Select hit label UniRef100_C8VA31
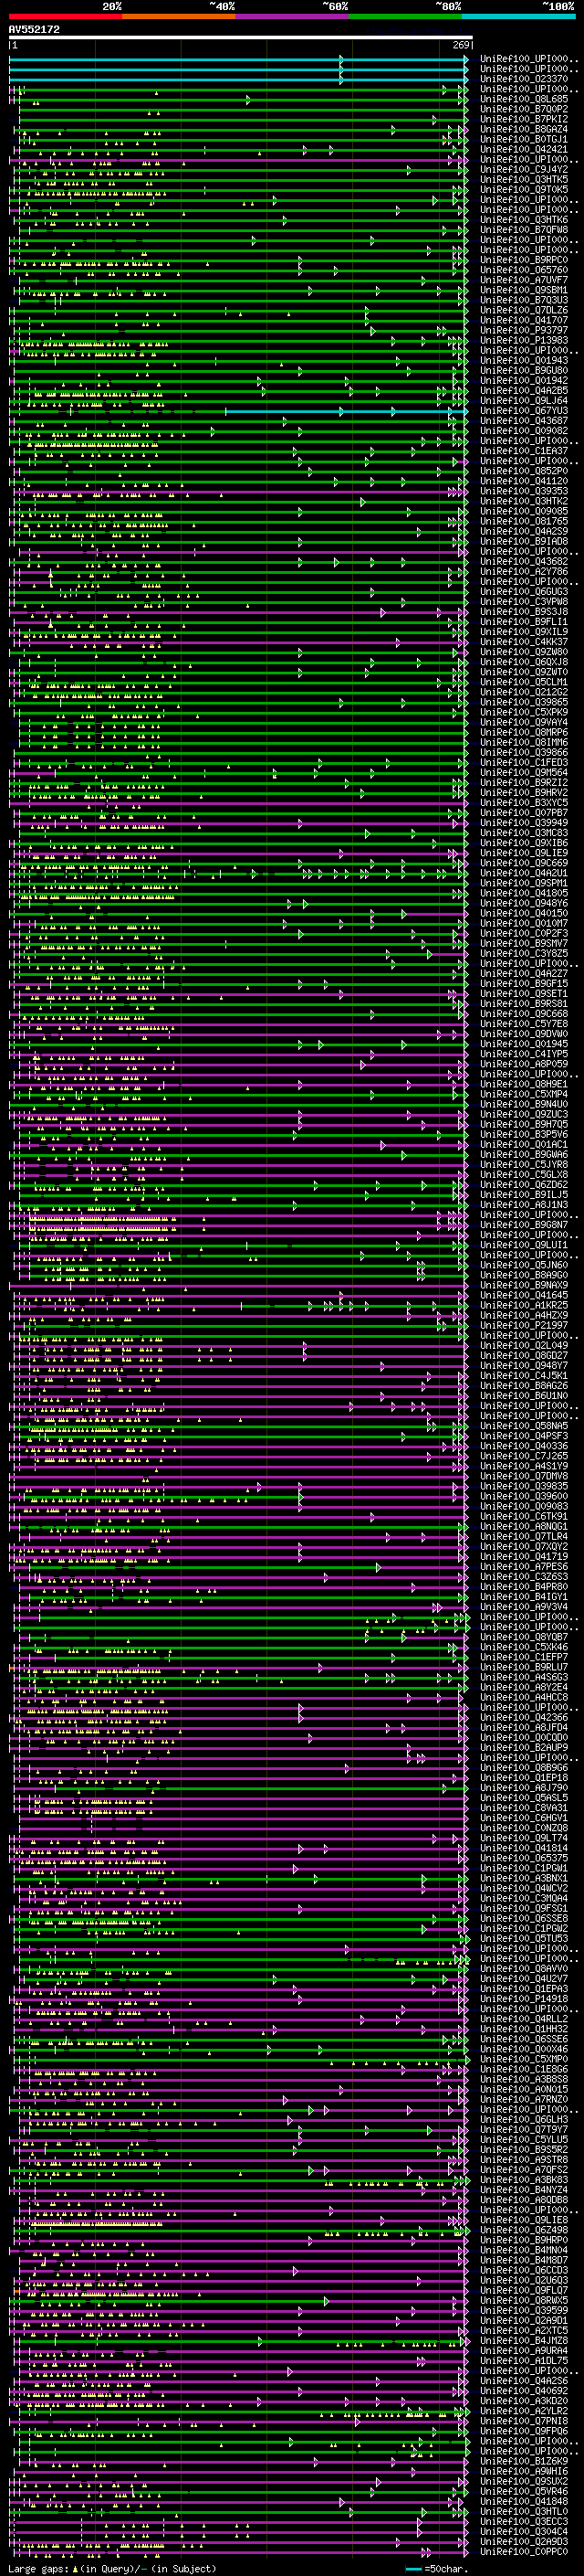 pyautogui.click(x=524, y=1808)
